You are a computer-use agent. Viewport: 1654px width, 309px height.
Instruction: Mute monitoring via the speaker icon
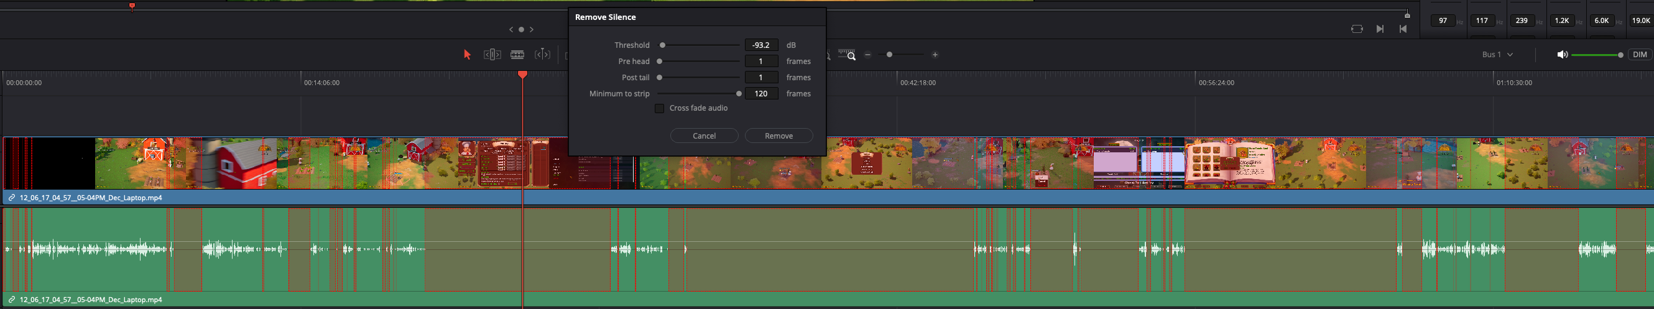pos(1562,55)
